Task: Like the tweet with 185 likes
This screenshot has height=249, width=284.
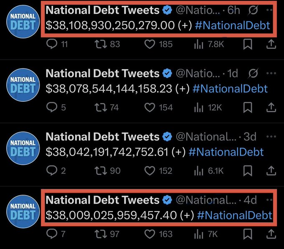Action: (x=150, y=44)
